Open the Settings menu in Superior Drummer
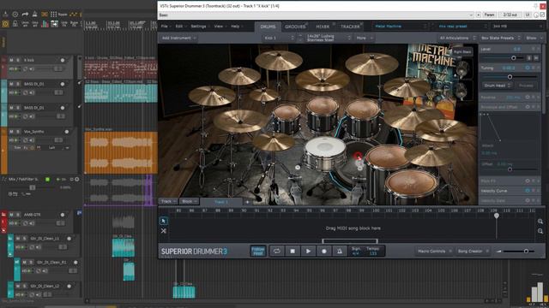 (x=200, y=27)
